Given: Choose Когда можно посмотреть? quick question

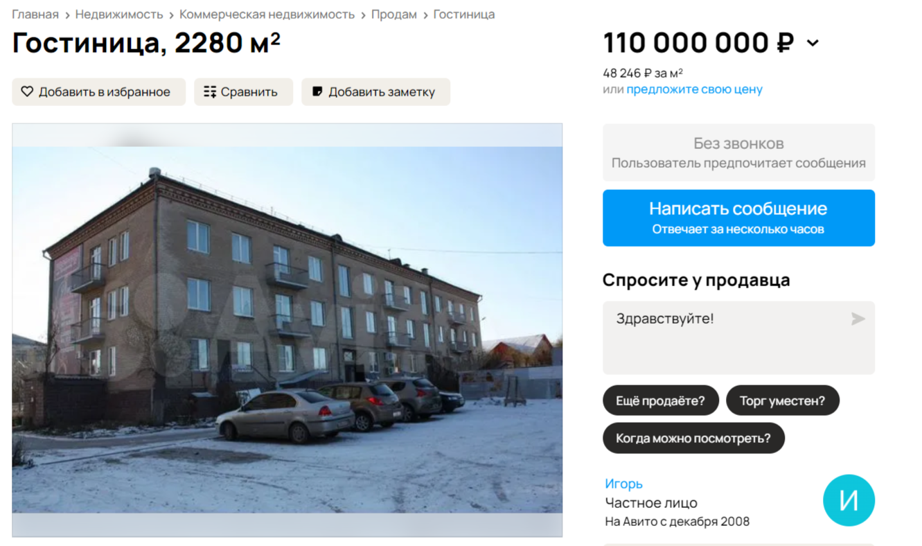Looking at the screenshot, I should (x=693, y=438).
